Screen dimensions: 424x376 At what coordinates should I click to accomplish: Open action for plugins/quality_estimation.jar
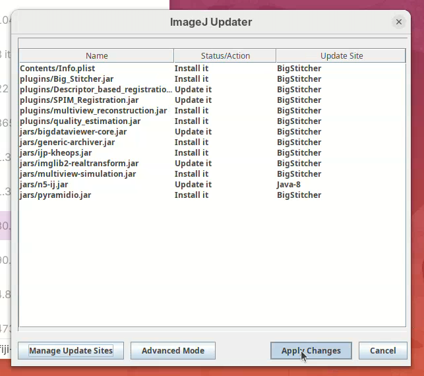191,121
